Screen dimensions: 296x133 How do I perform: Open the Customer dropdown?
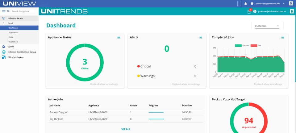(x=267, y=26)
